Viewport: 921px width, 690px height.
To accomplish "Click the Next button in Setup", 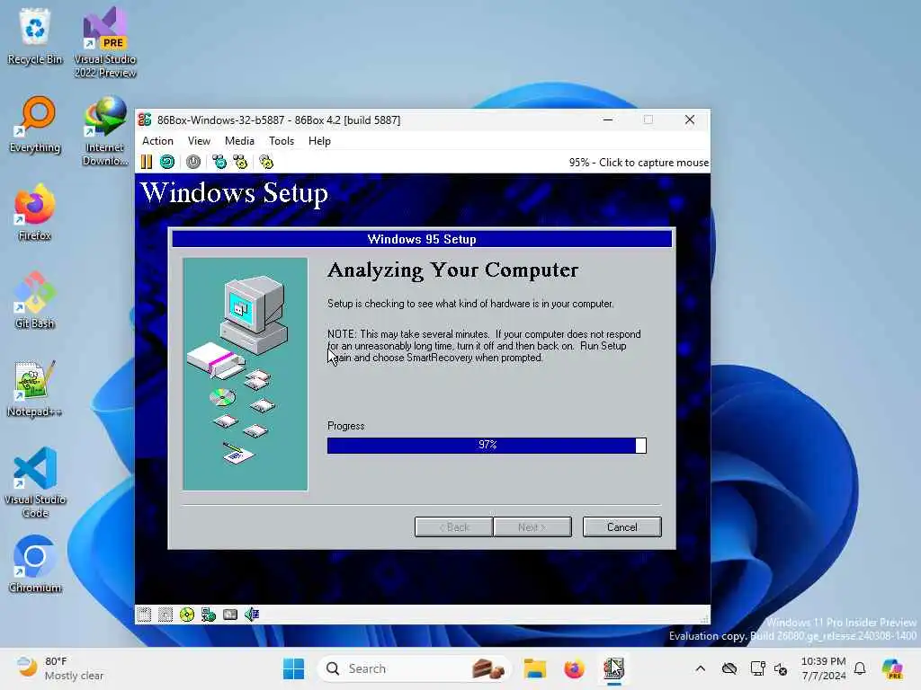I will [x=532, y=526].
